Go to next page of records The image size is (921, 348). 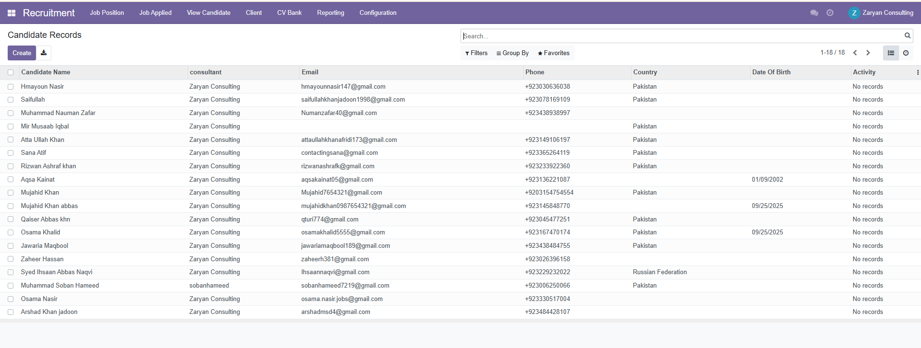pos(868,53)
